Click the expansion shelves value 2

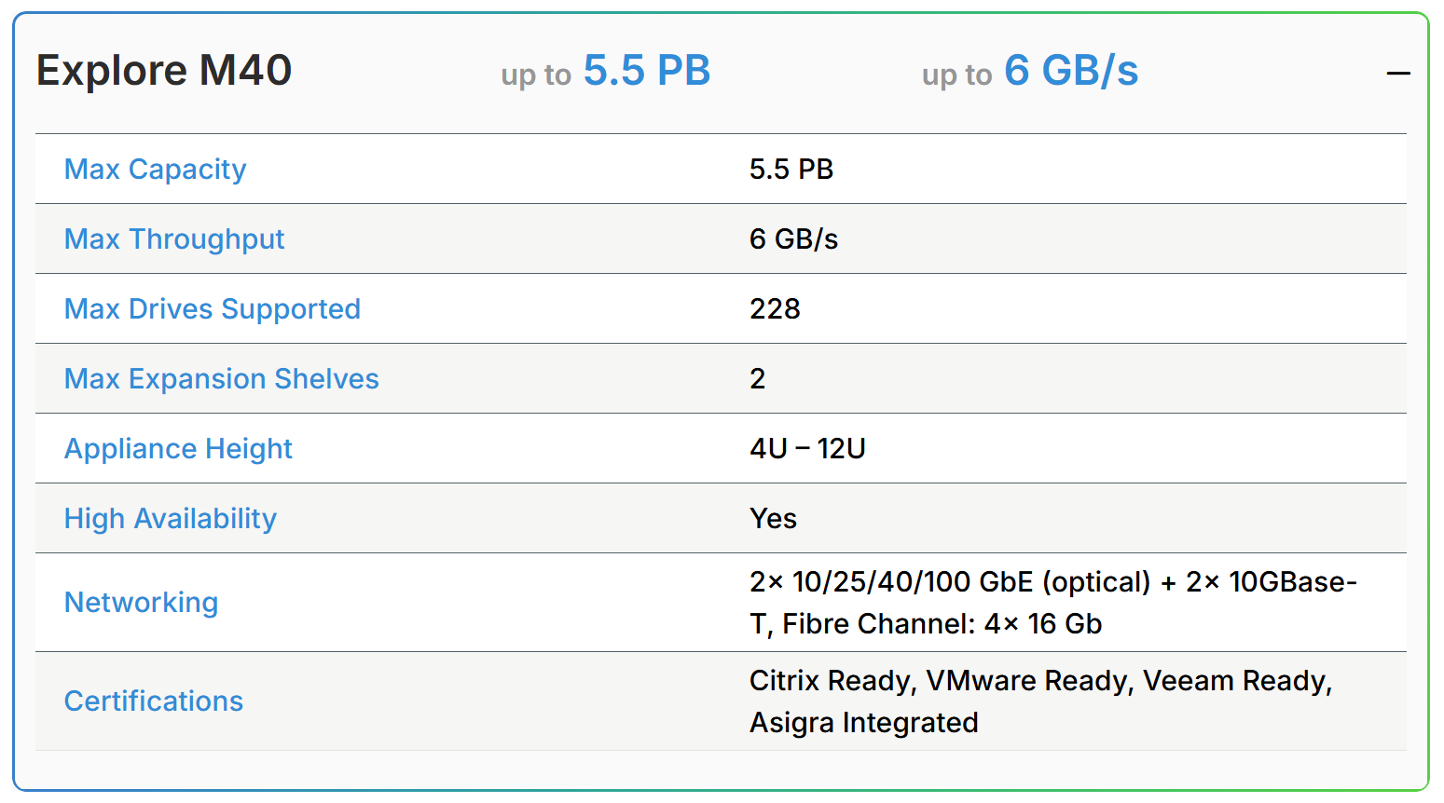pos(758,379)
